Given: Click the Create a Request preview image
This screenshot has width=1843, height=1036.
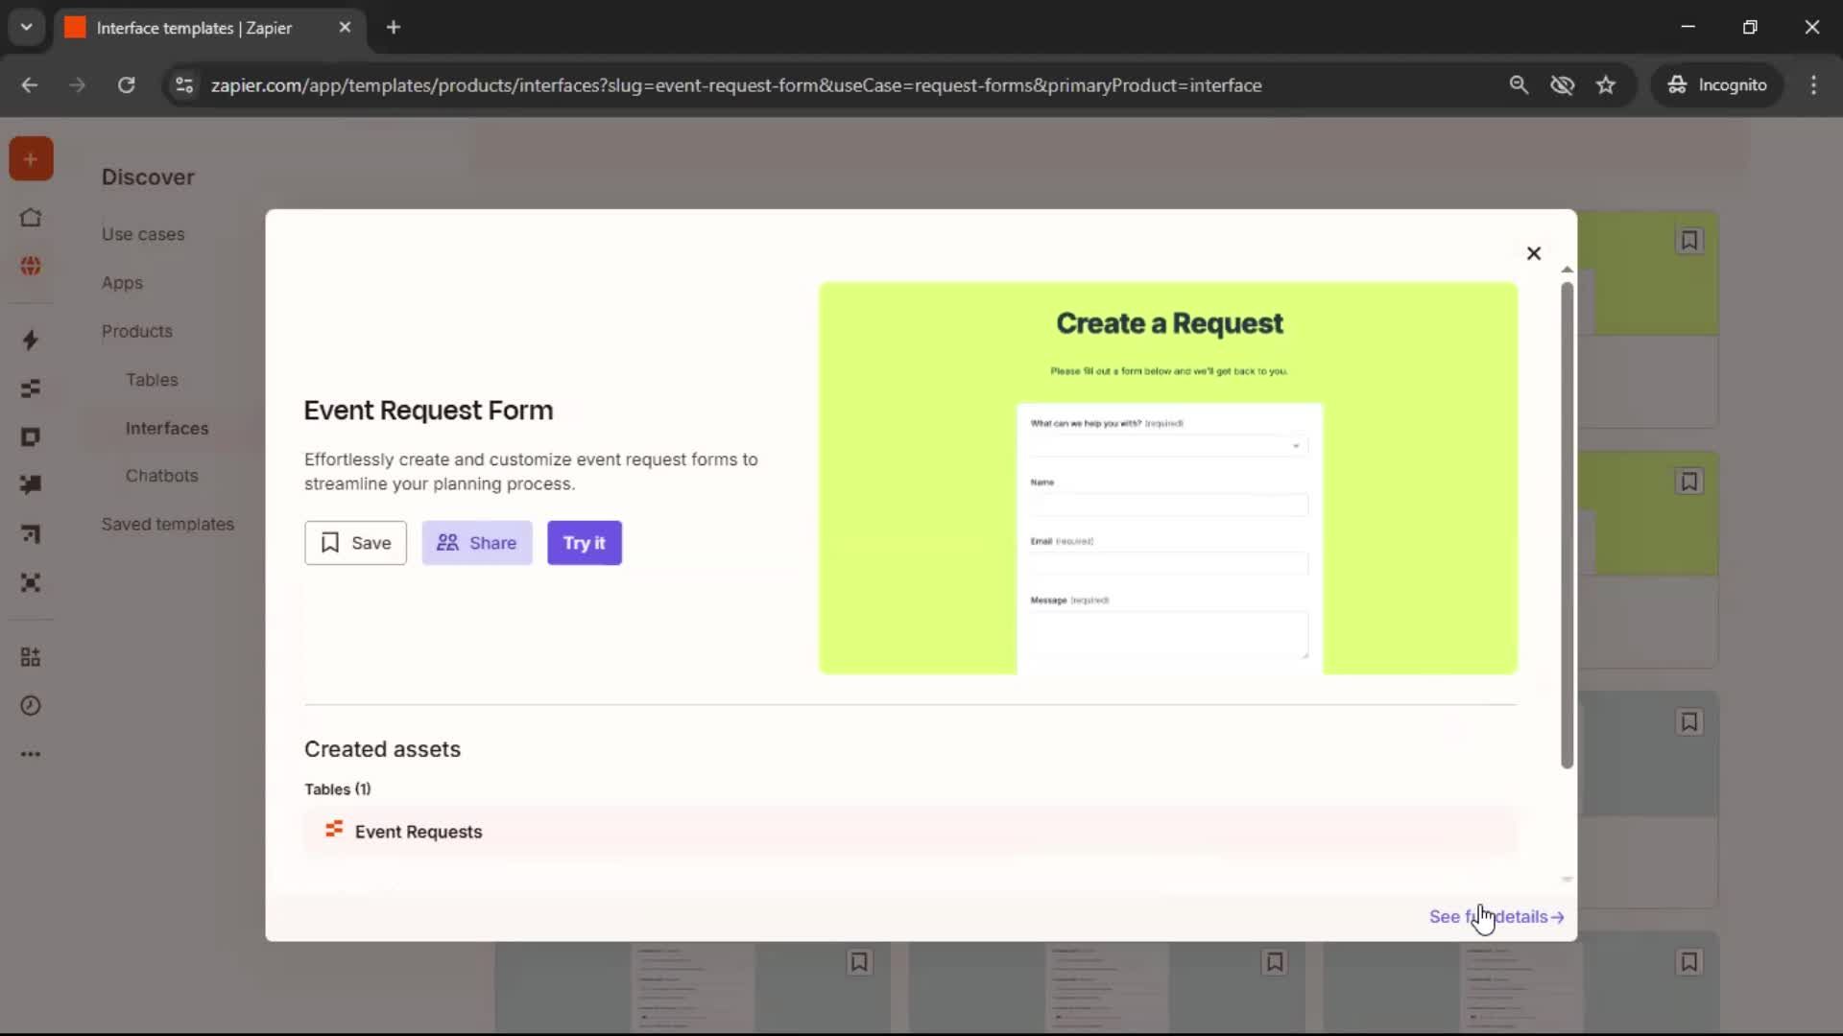Looking at the screenshot, I should tap(1168, 478).
